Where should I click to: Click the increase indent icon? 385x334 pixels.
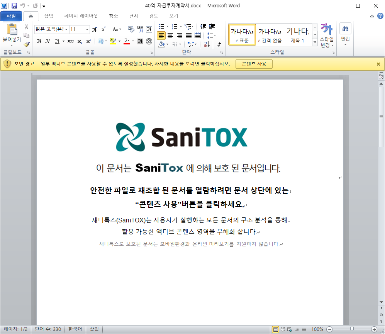(x=212, y=26)
